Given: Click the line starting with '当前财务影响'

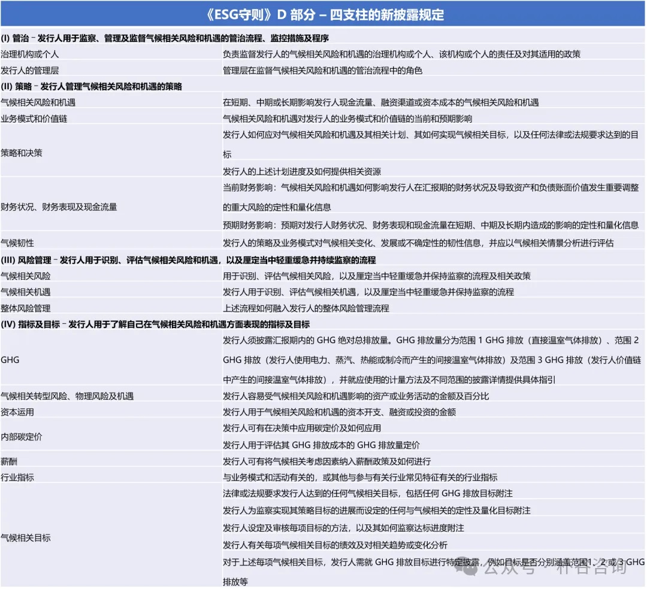Looking at the screenshot, I should pyautogui.click(x=431, y=197).
